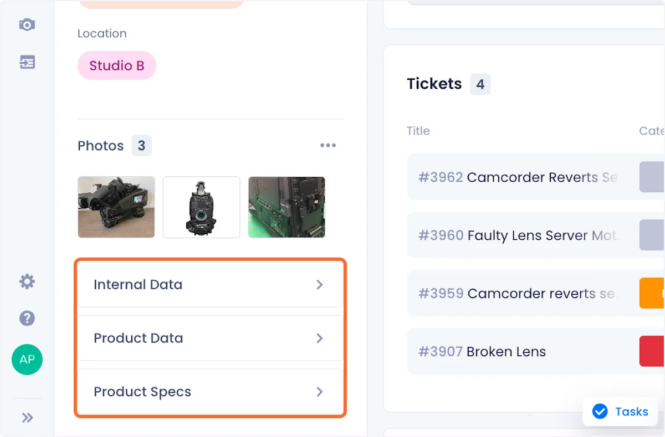Viewport: 665px width, 437px height.
Task: Click the Tickets heading
Action: click(434, 84)
